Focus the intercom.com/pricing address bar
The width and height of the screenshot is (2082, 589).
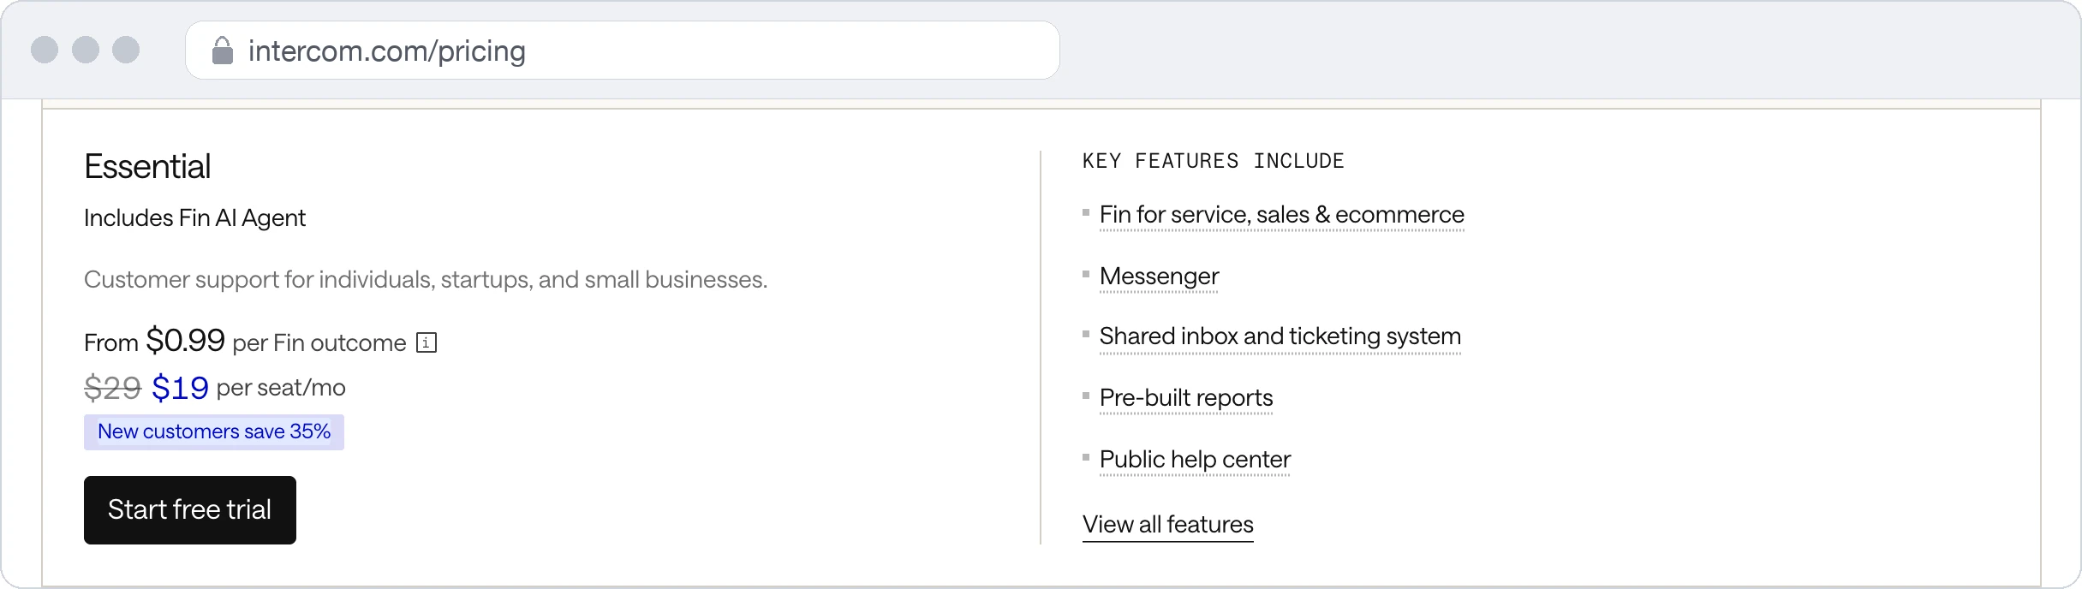point(623,51)
